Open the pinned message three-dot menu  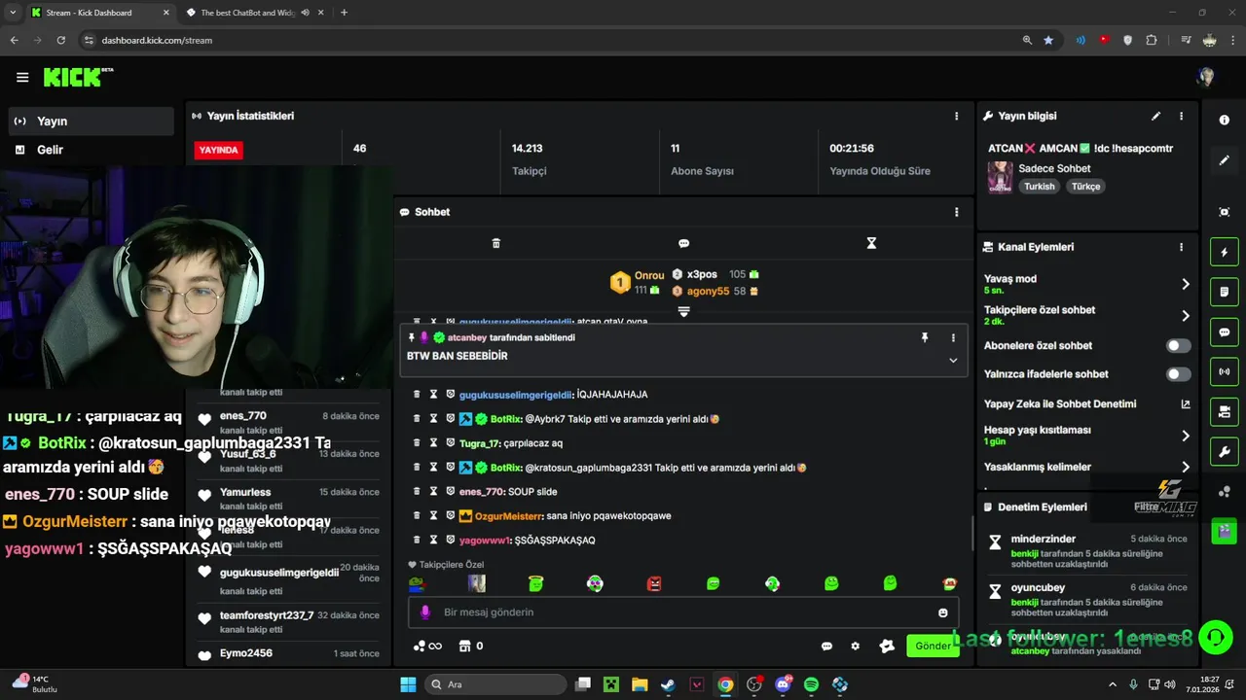pyautogui.click(x=953, y=337)
